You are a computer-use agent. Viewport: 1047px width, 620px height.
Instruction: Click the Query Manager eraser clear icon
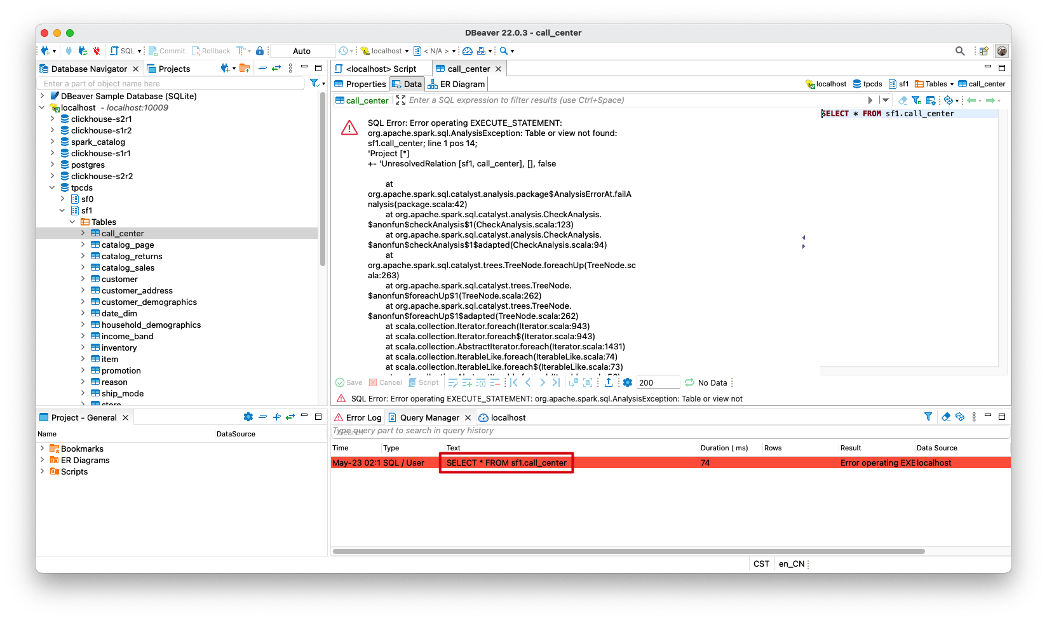coord(946,417)
